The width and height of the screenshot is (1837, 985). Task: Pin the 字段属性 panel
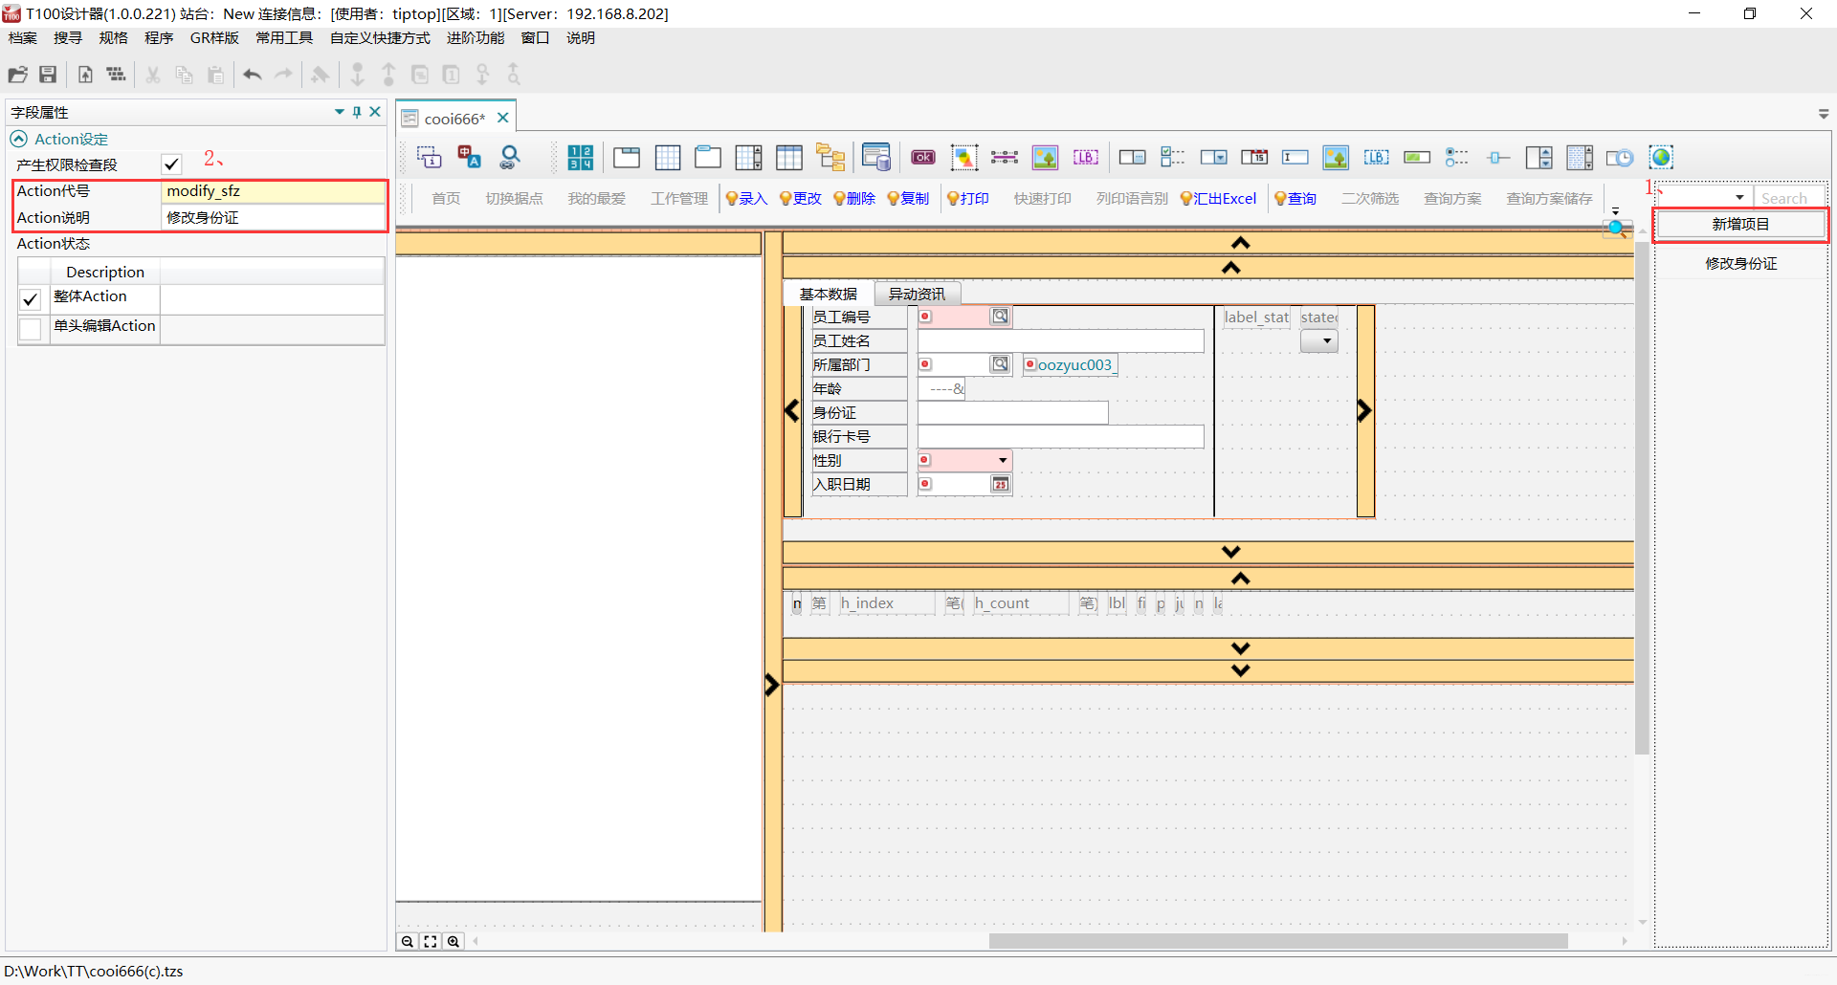[x=357, y=112]
